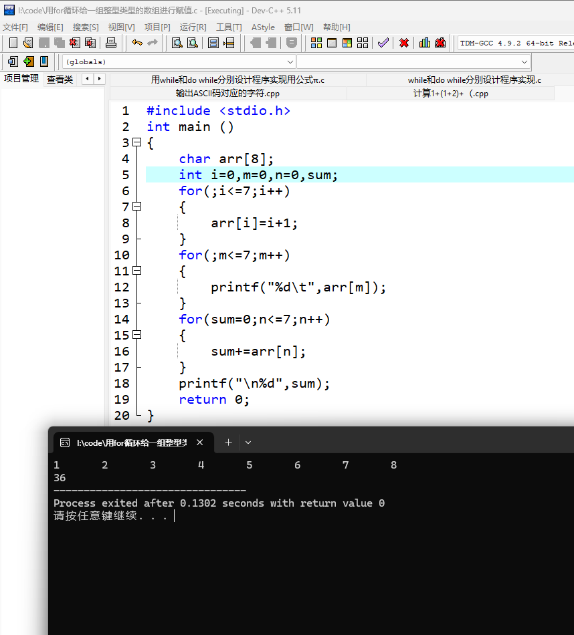This screenshot has height=635, width=574.
Task: Toggle bookmark green plus icon
Action: coord(28,61)
